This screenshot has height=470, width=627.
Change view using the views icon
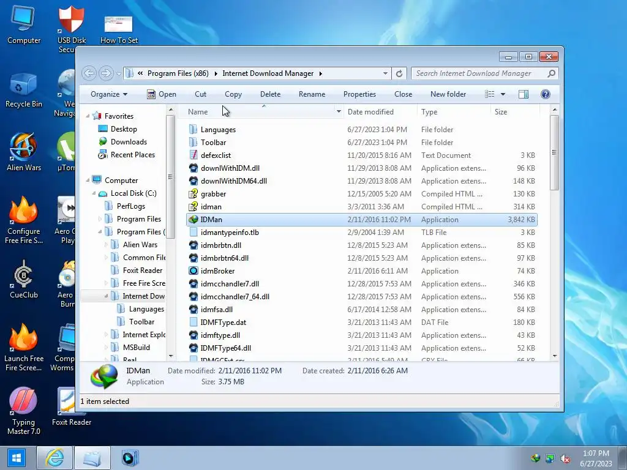[490, 94]
